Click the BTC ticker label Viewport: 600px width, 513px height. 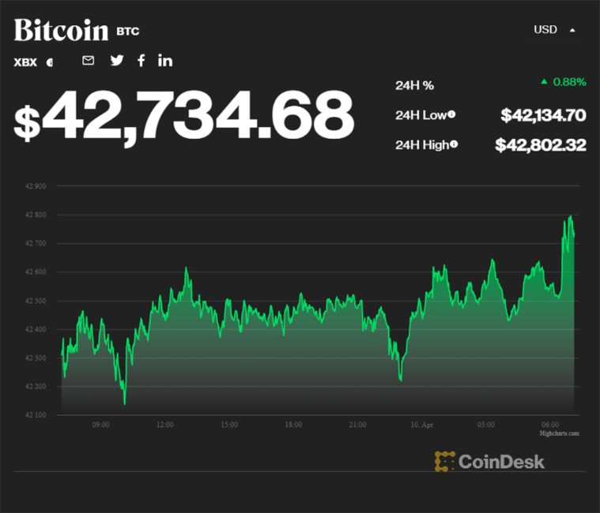(127, 32)
